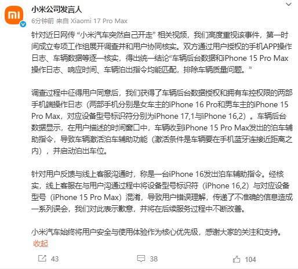Open comments via speech bubble icon

pyautogui.click(x=141, y=259)
